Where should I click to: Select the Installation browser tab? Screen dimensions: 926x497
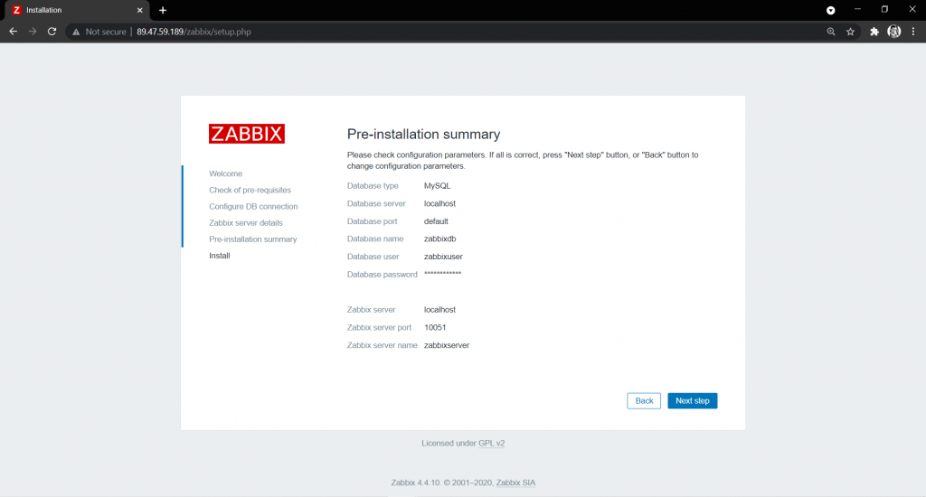pyautogui.click(x=77, y=10)
